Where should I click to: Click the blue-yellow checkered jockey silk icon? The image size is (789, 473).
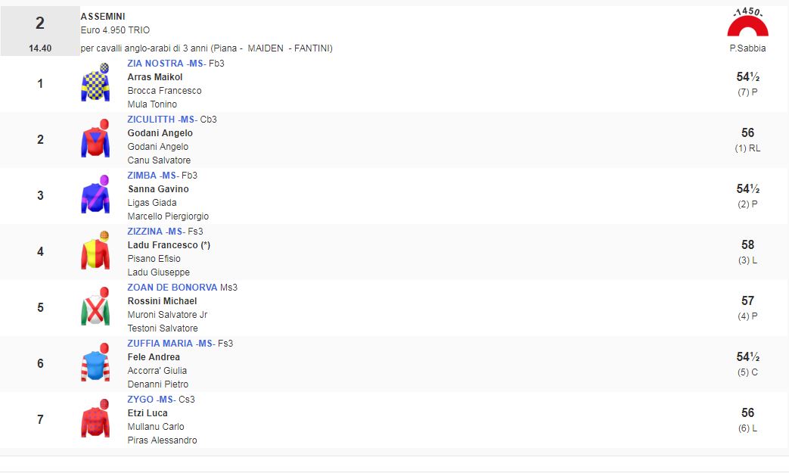(x=95, y=82)
